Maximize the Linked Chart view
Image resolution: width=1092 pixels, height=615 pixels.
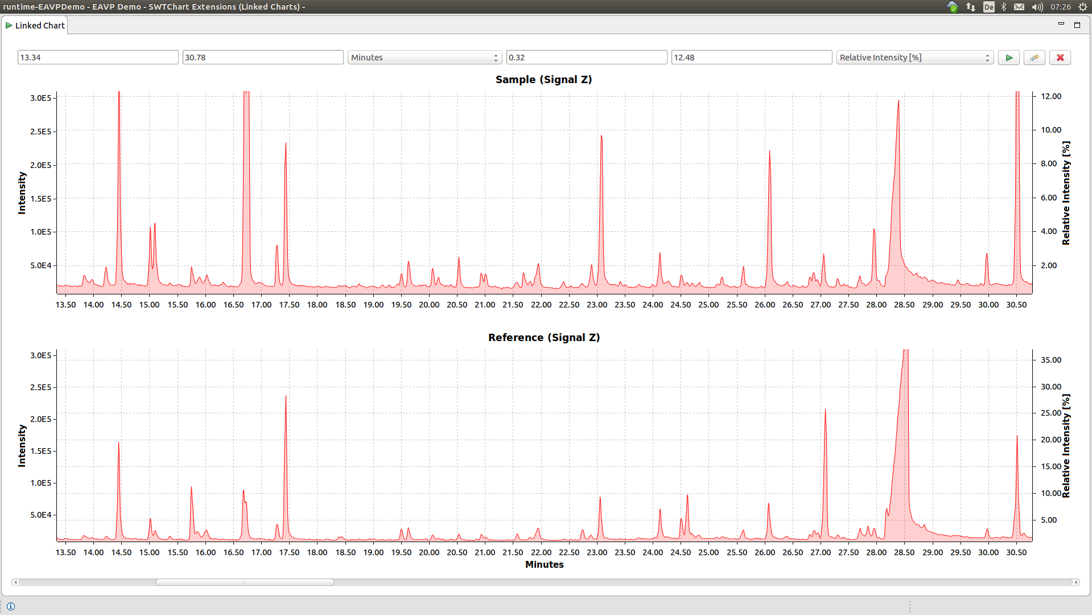click(1077, 24)
